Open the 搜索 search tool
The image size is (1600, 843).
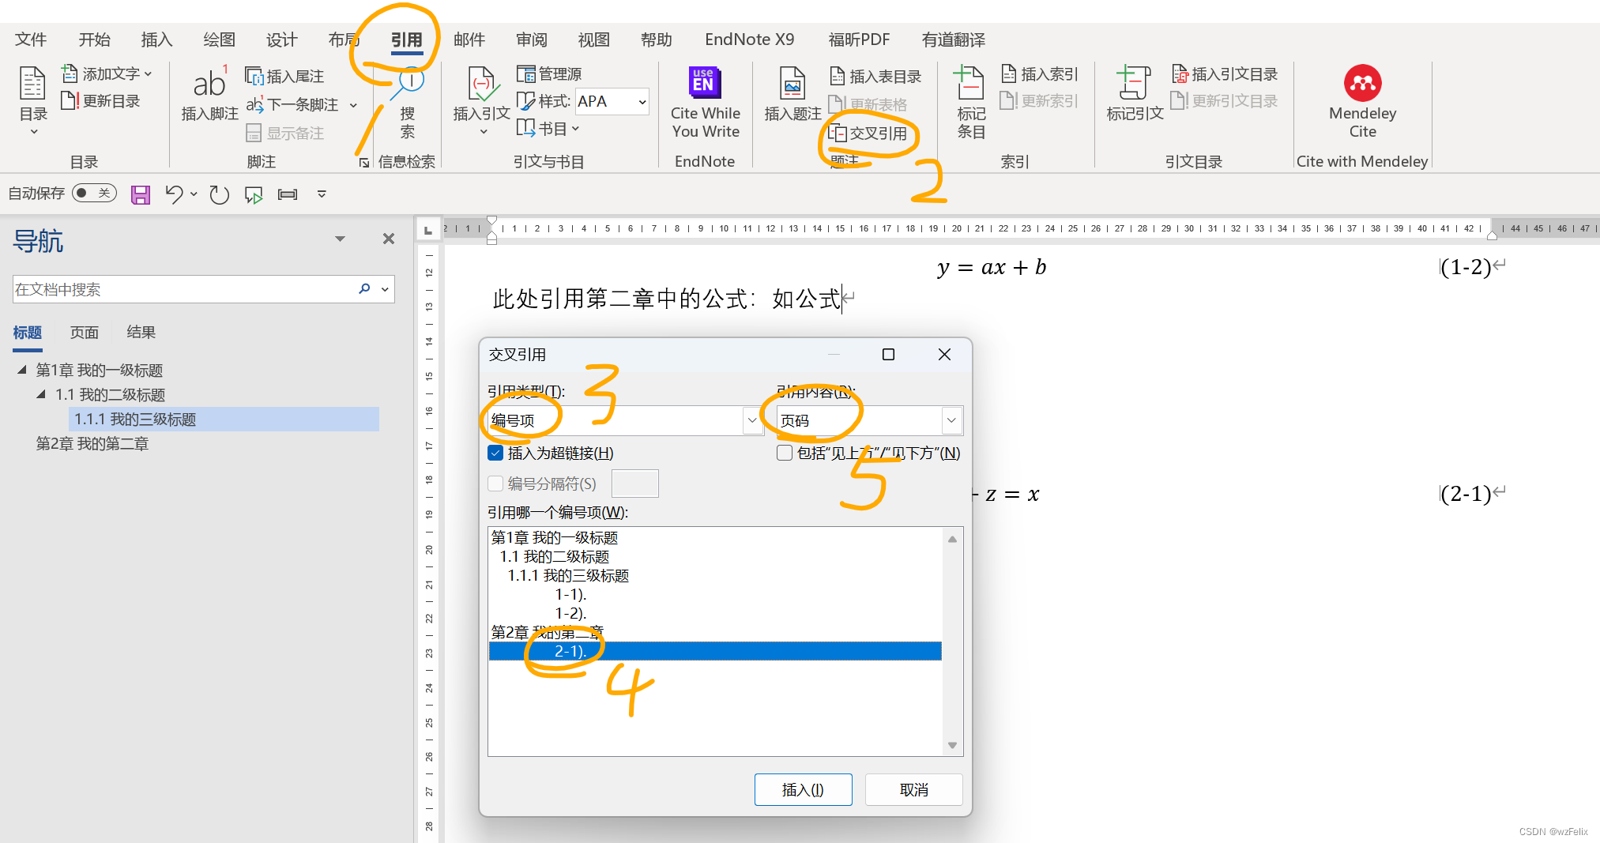pyautogui.click(x=408, y=104)
